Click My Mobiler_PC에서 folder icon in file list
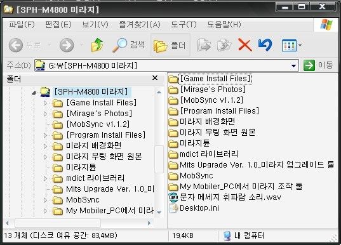The image size is (341, 245). click(x=173, y=187)
